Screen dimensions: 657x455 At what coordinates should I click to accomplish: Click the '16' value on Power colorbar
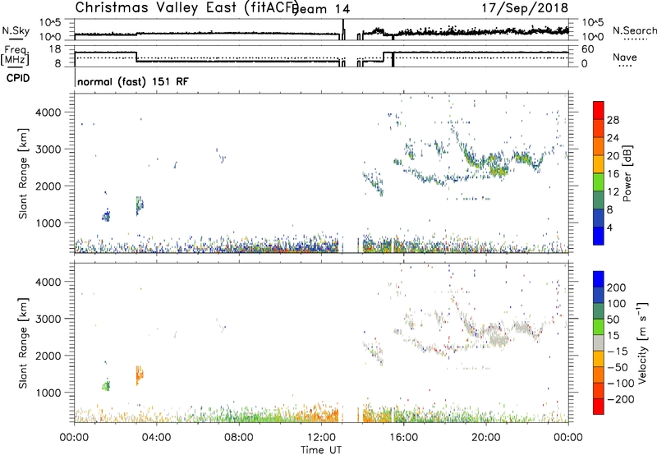pos(613,174)
